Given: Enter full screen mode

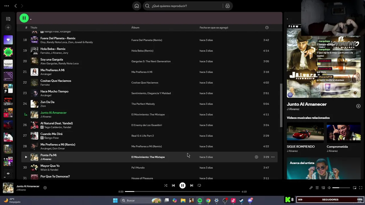Looking at the screenshot, I should (361, 188).
